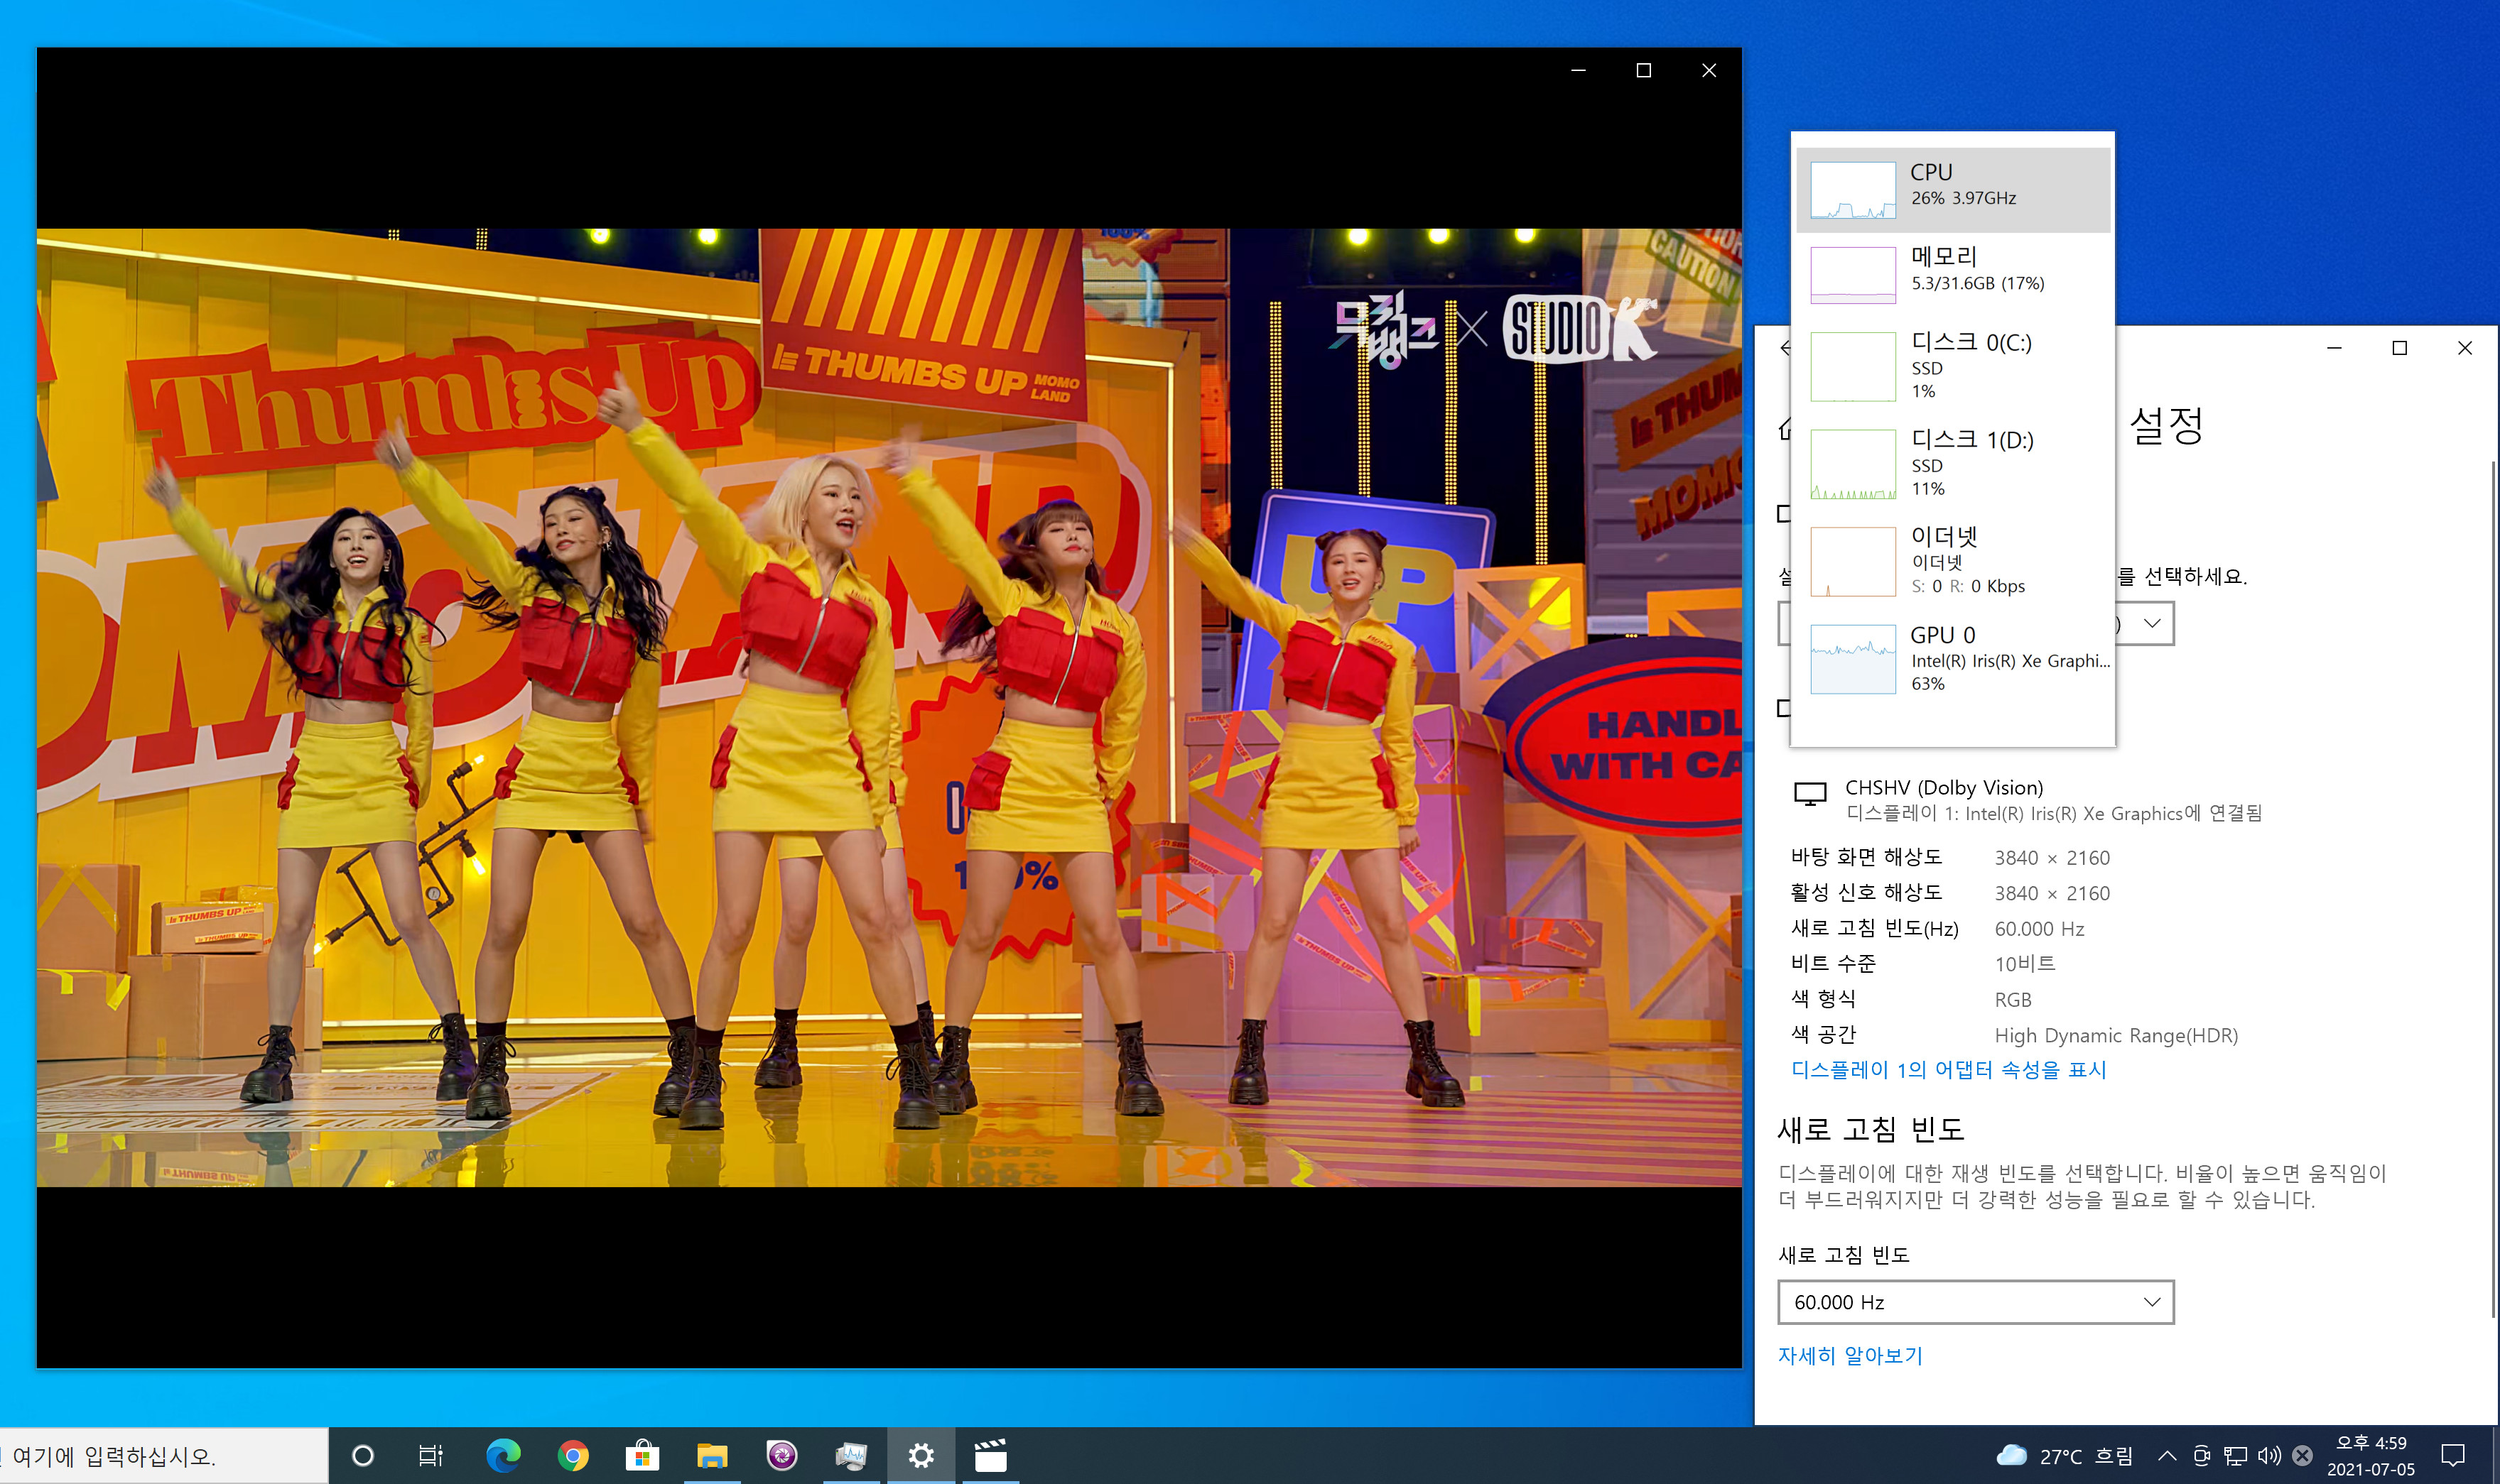The width and height of the screenshot is (2500, 1484).
Task: Click the volume speaker tray icon
Action: pyautogui.click(x=2269, y=1455)
